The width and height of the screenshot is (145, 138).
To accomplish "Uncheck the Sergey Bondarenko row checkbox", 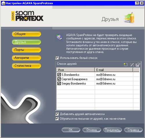I will (x=59, y=83).
